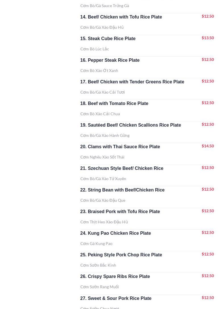Screen dimensions: 223x309
Task: Open Peking Style Pork Chop Rice Plate
Action: pos(121,255)
